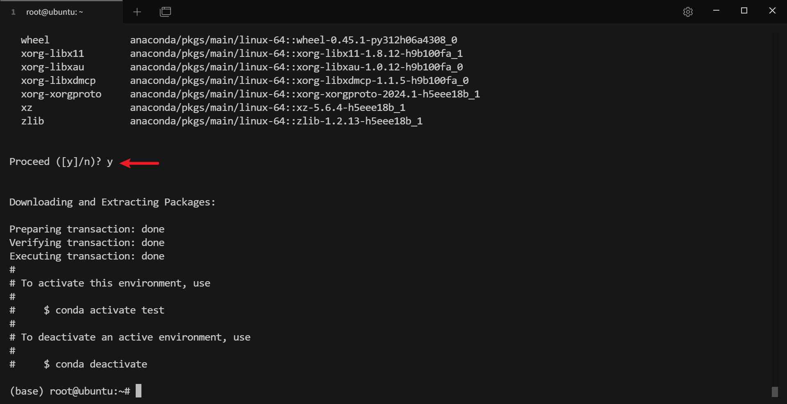The height and width of the screenshot is (404, 787).
Task: Click the "xorg-xorgproto" package name
Action: [61, 94]
